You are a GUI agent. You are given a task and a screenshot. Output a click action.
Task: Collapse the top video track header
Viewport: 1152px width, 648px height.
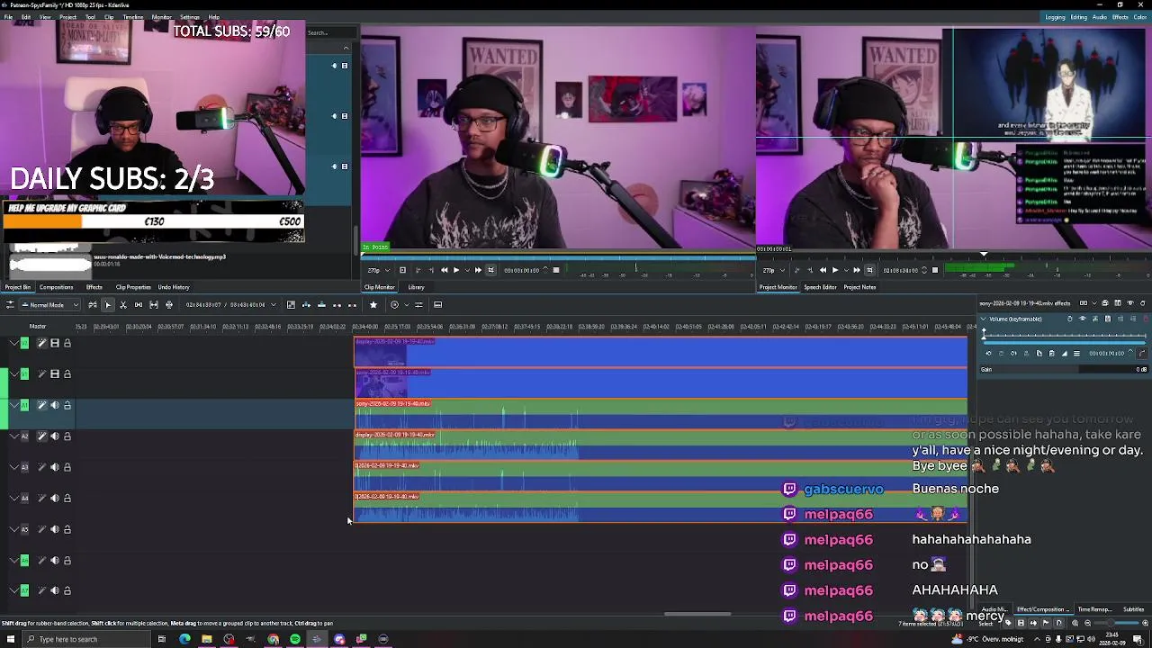coord(13,343)
